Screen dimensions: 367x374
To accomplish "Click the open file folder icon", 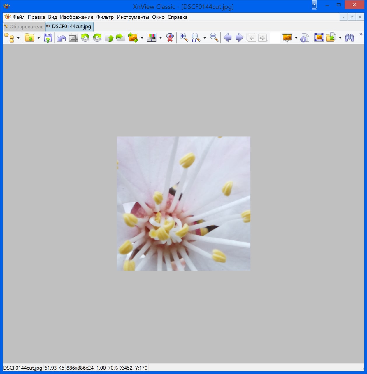I will click(x=30, y=38).
